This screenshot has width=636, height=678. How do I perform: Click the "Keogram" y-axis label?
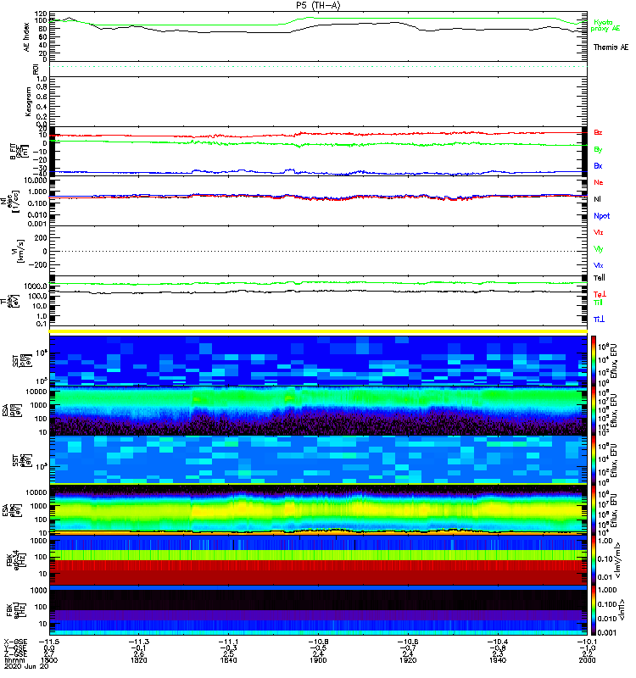pos(28,102)
